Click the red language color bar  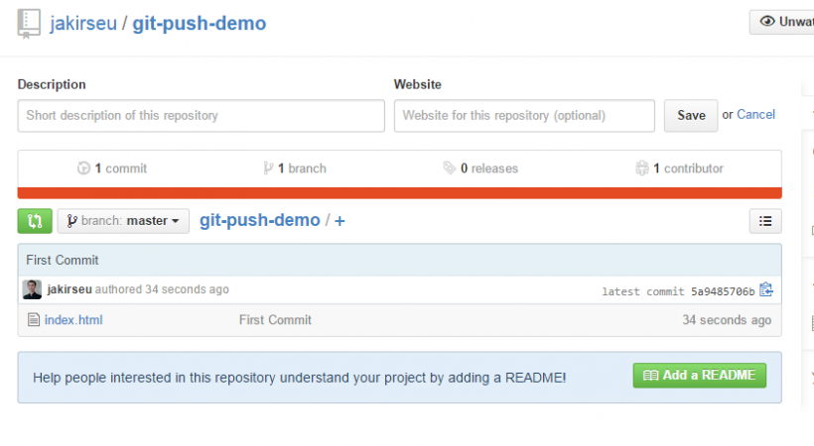tap(399, 192)
